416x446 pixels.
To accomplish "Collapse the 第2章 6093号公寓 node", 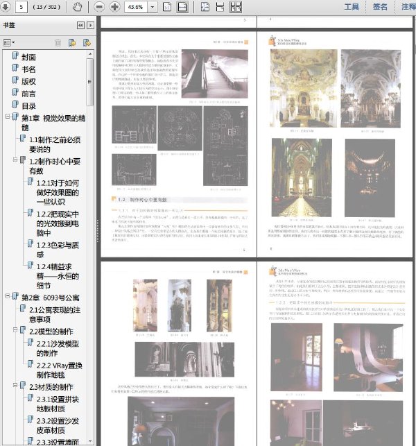I will (8, 295).
